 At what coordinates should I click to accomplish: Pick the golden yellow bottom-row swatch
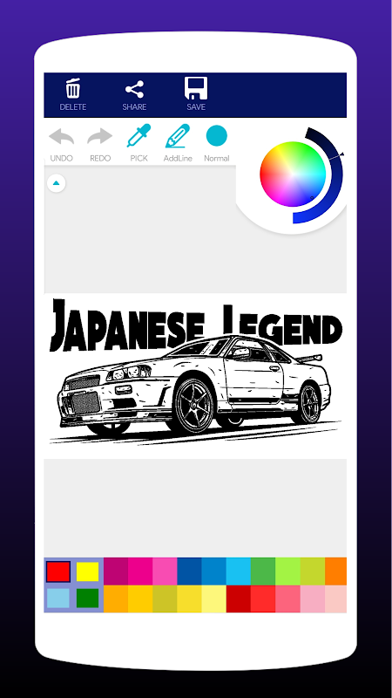pyautogui.click(x=140, y=599)
